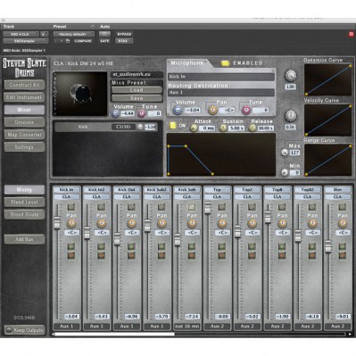
Task: Click the Kick Out channel Pan knob
Action: point(131,223)
